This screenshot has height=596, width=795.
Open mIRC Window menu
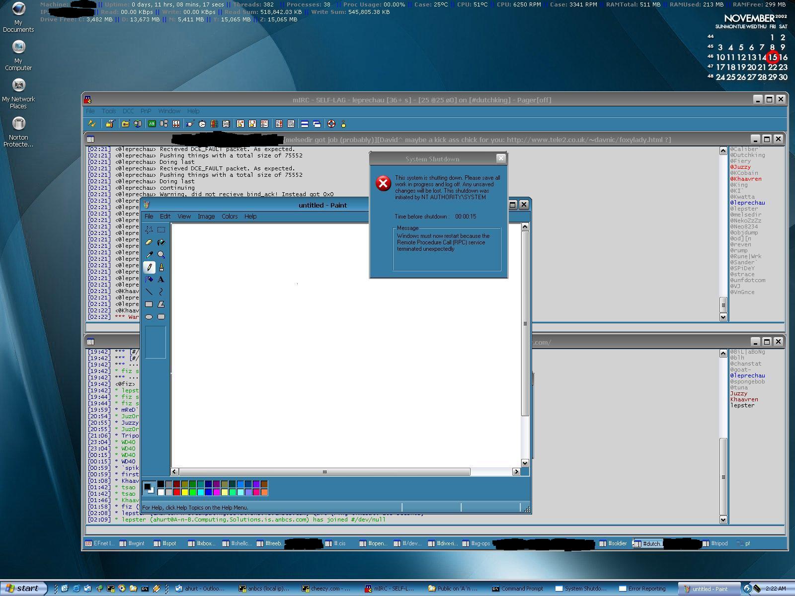[x=169, y=111]
